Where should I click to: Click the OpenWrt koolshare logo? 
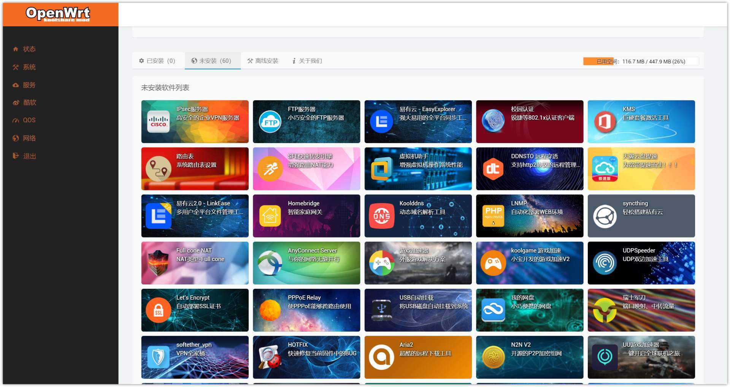click(x=58, y=14)
